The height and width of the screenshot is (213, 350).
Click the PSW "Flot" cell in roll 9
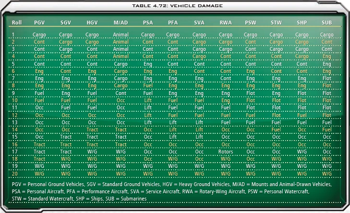(251, 93)
